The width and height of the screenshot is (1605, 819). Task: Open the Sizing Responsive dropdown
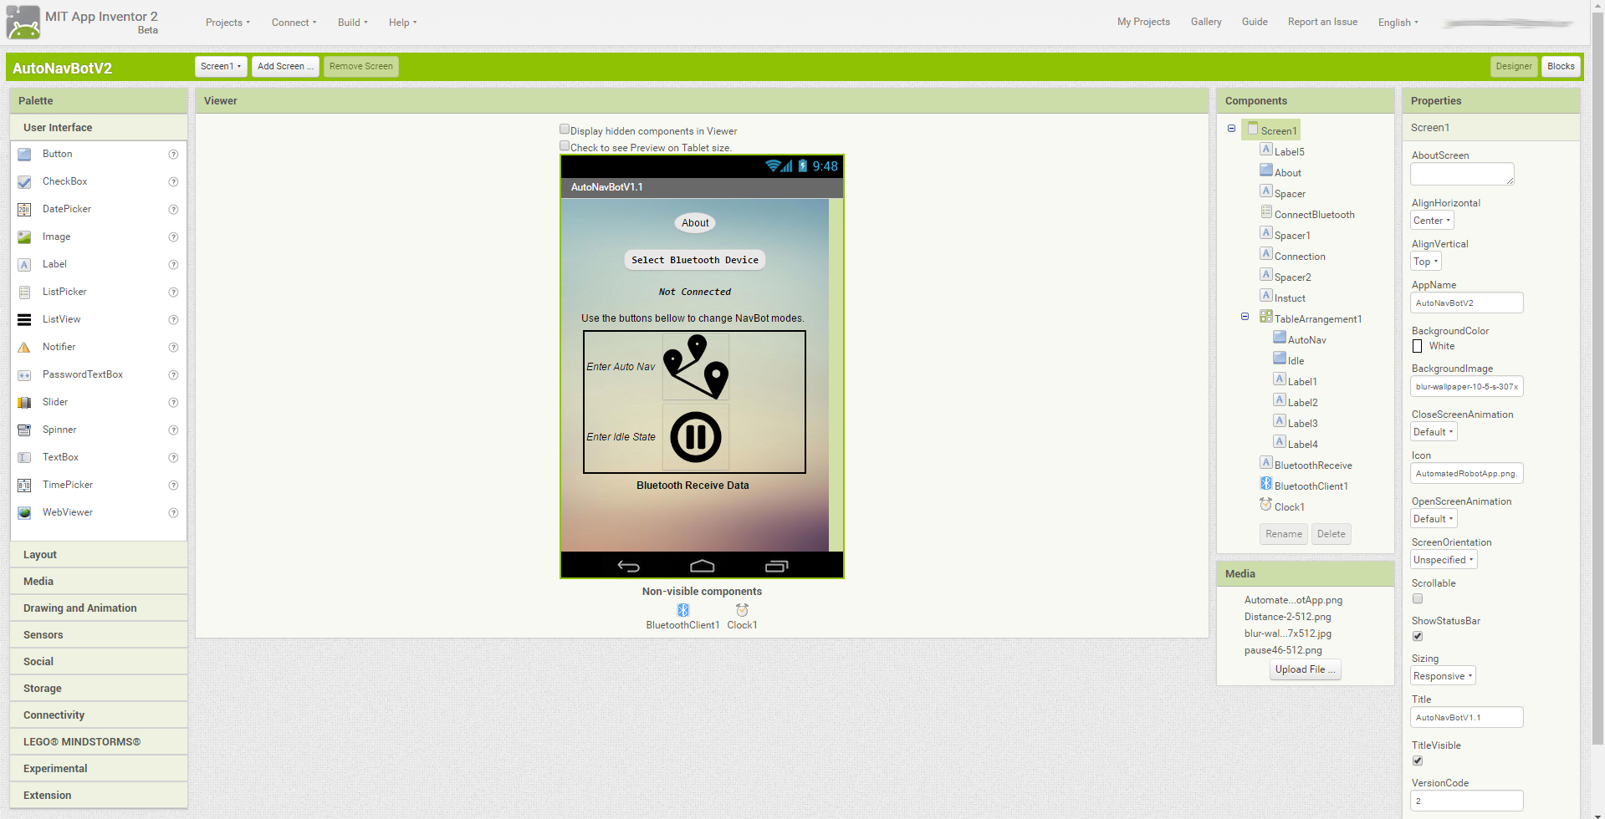[1443, 676]
